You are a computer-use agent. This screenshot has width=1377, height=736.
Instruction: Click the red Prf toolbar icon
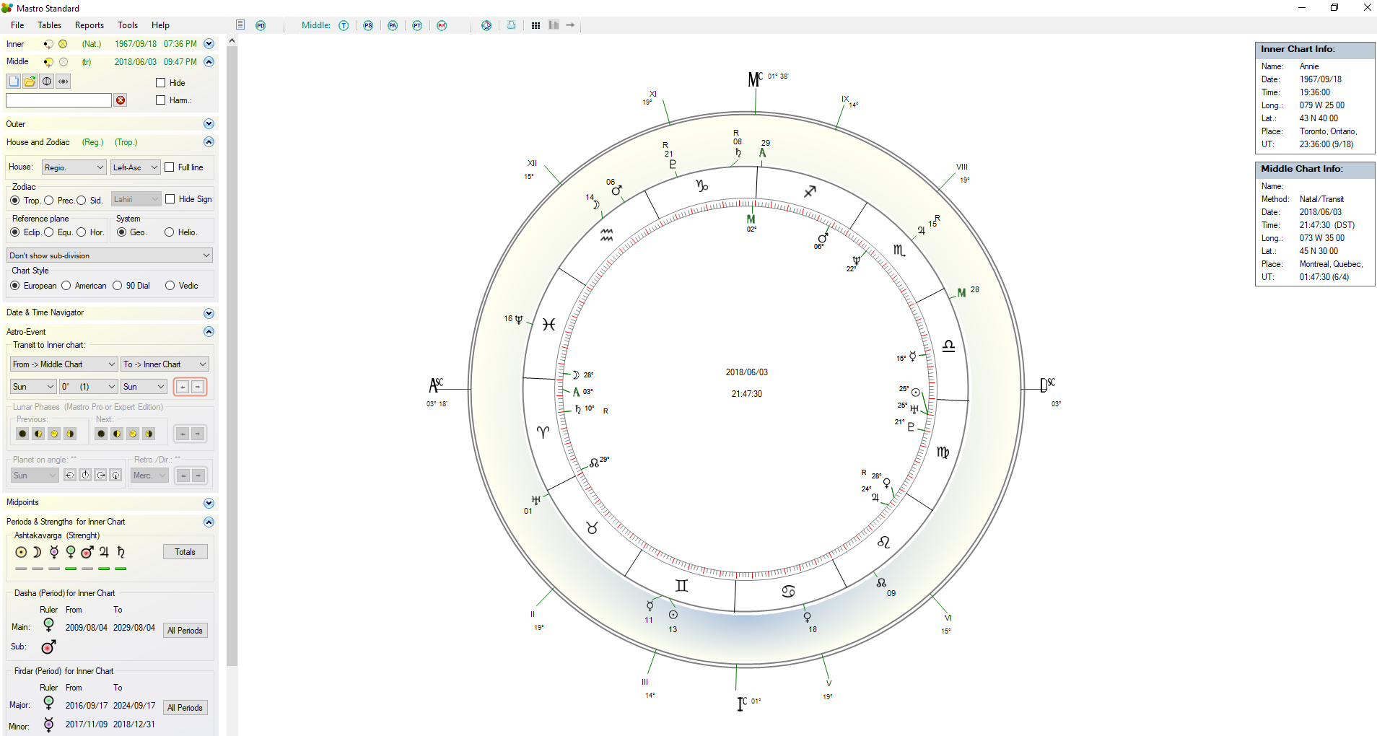tap(442, 25)
